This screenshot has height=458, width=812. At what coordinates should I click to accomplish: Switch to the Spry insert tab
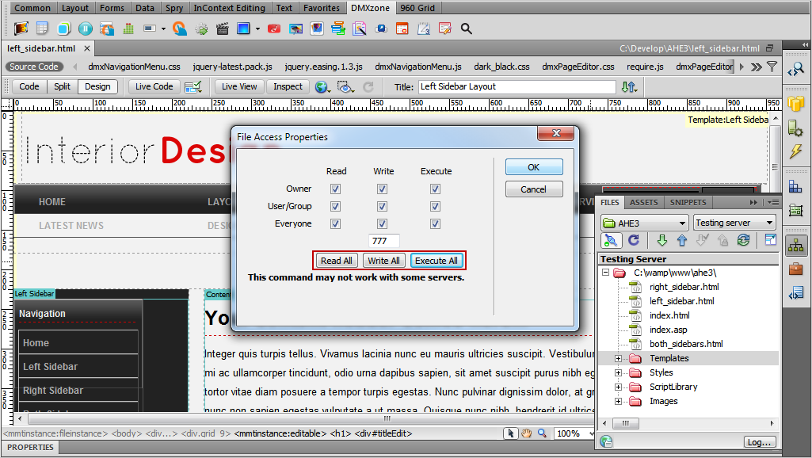click(x=174, y=8)
